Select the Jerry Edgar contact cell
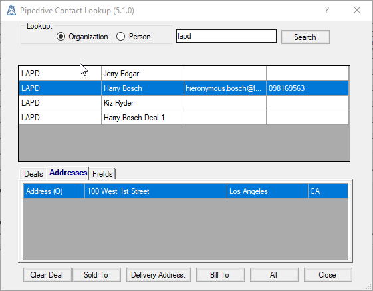373x291 pixels. point(142,74)
